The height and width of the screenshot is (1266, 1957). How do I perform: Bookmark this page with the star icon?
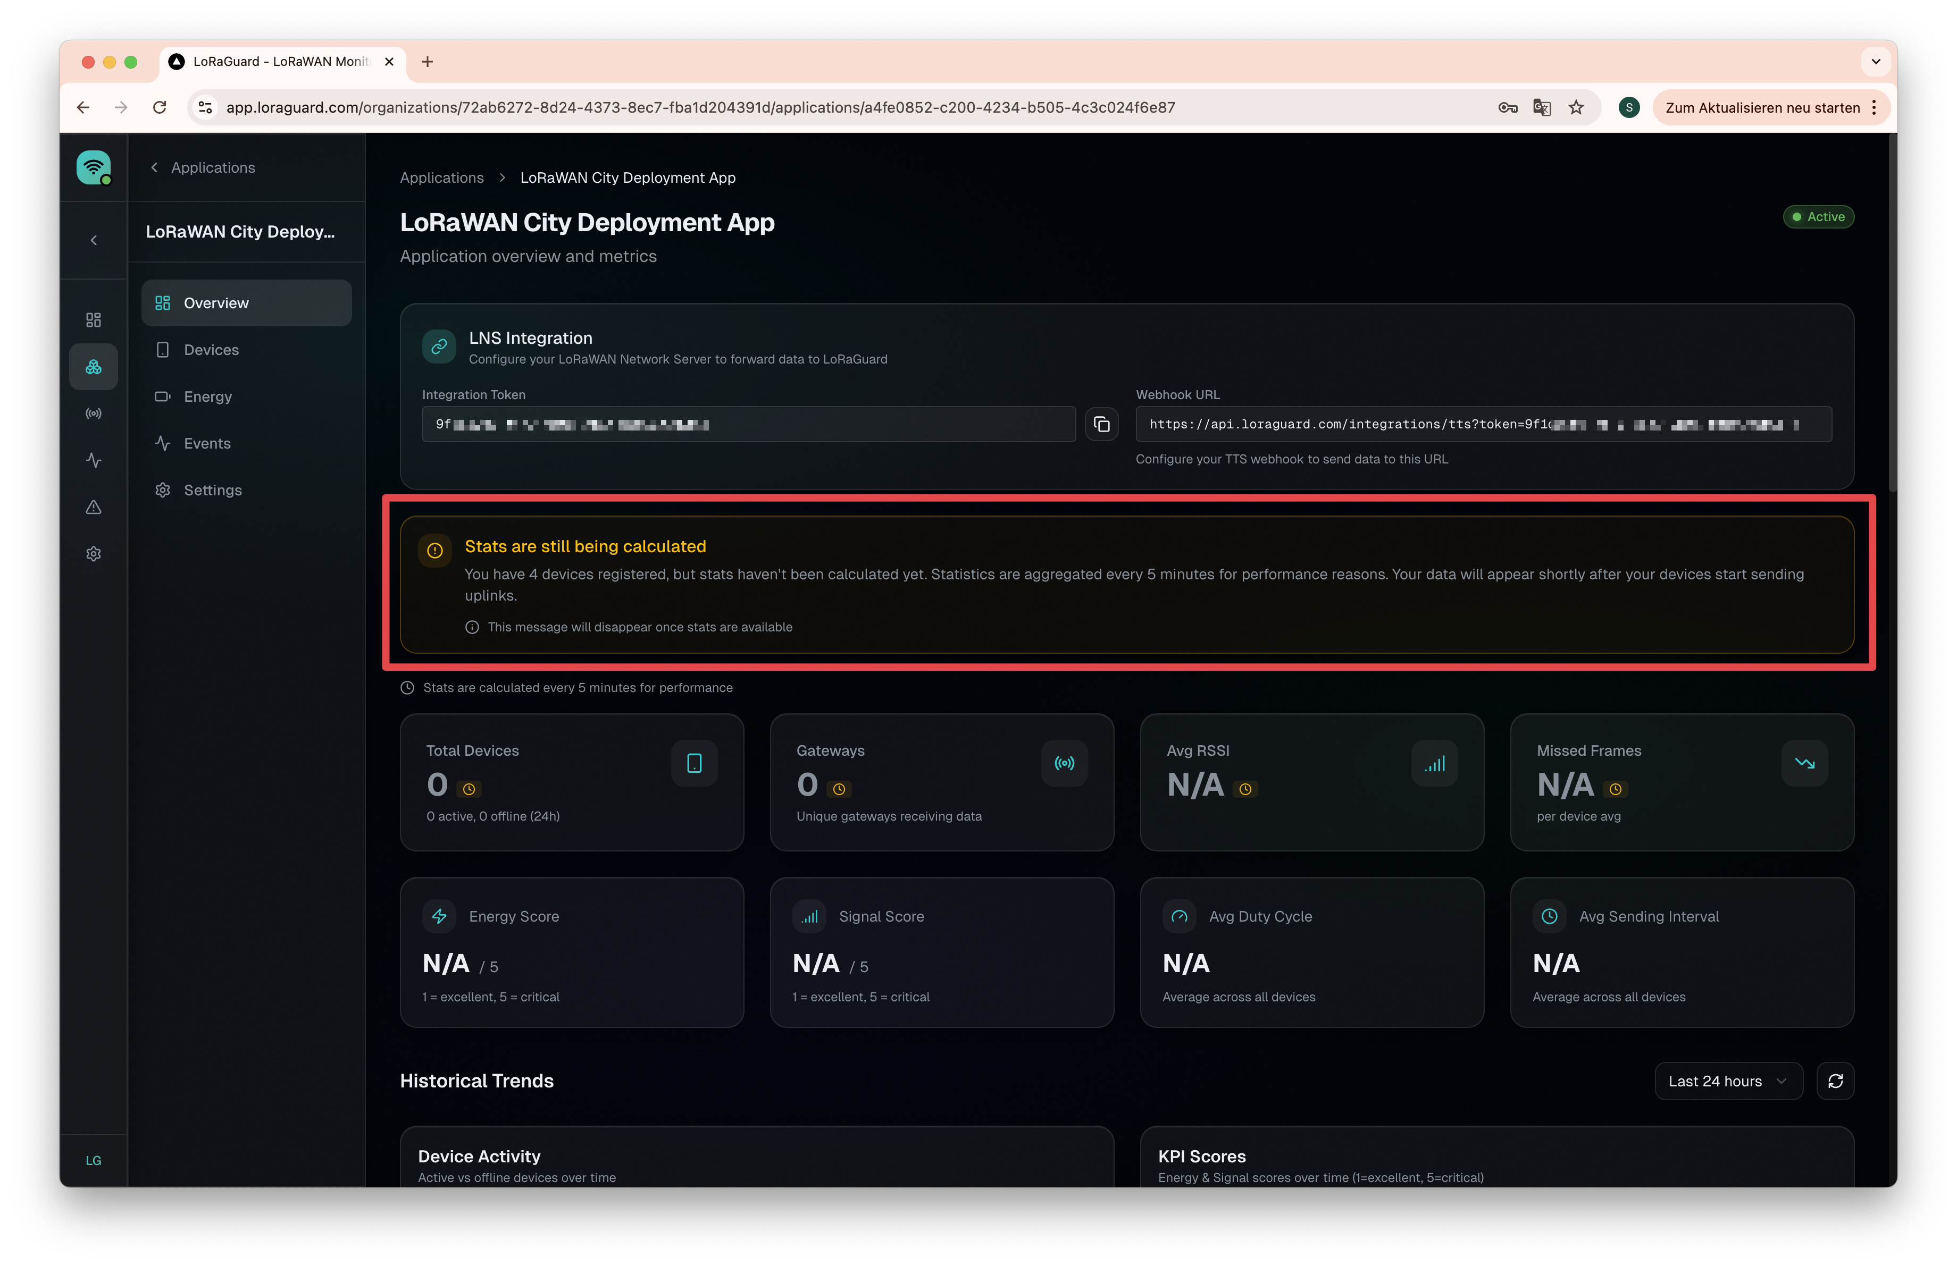pos(1576,107)
